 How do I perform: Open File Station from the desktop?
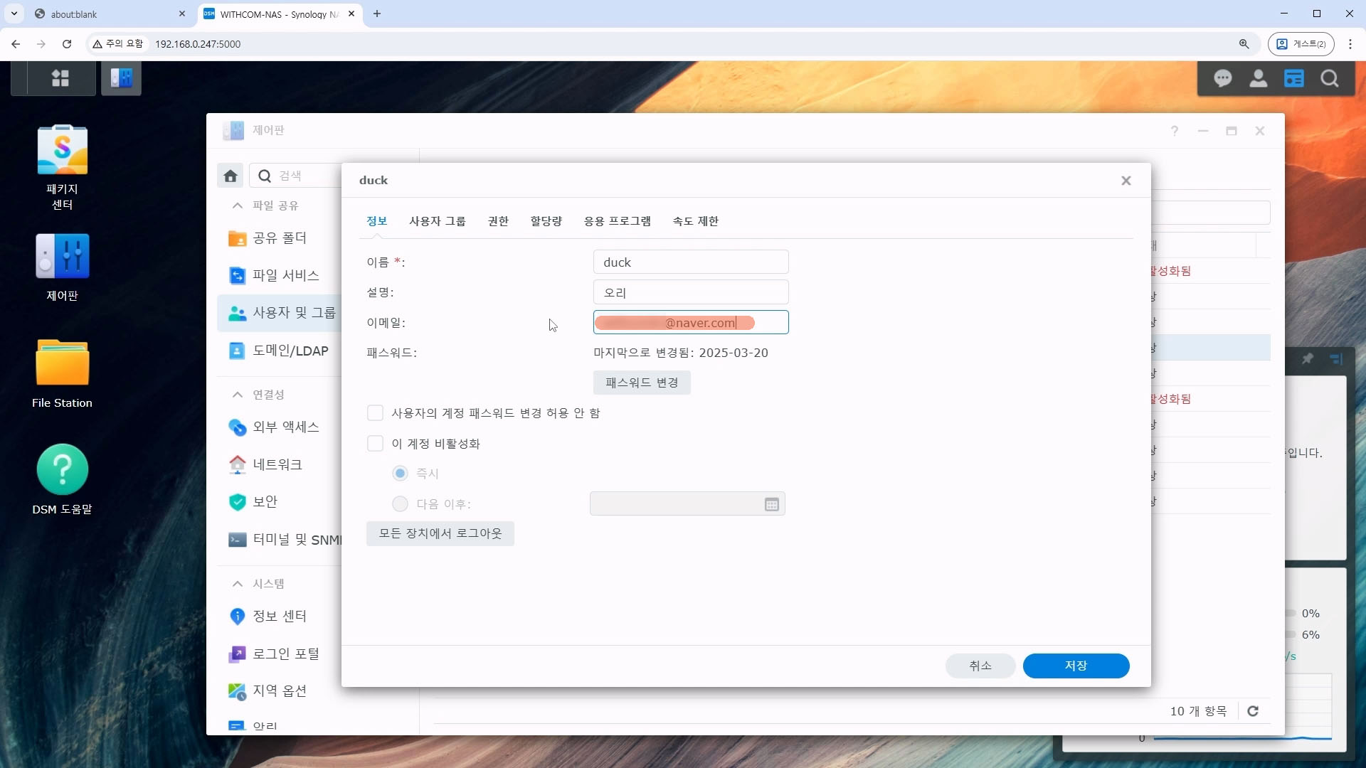62,363
